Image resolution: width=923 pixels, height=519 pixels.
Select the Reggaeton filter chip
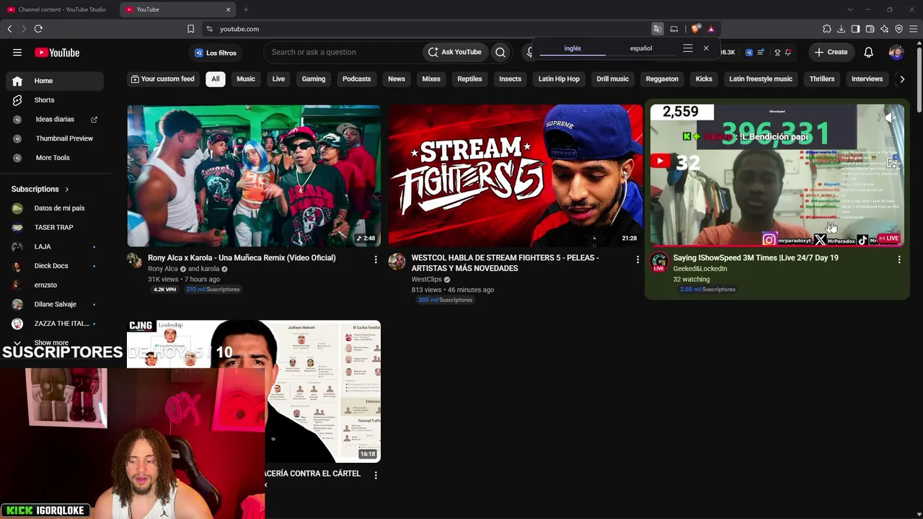click(662, 79)
